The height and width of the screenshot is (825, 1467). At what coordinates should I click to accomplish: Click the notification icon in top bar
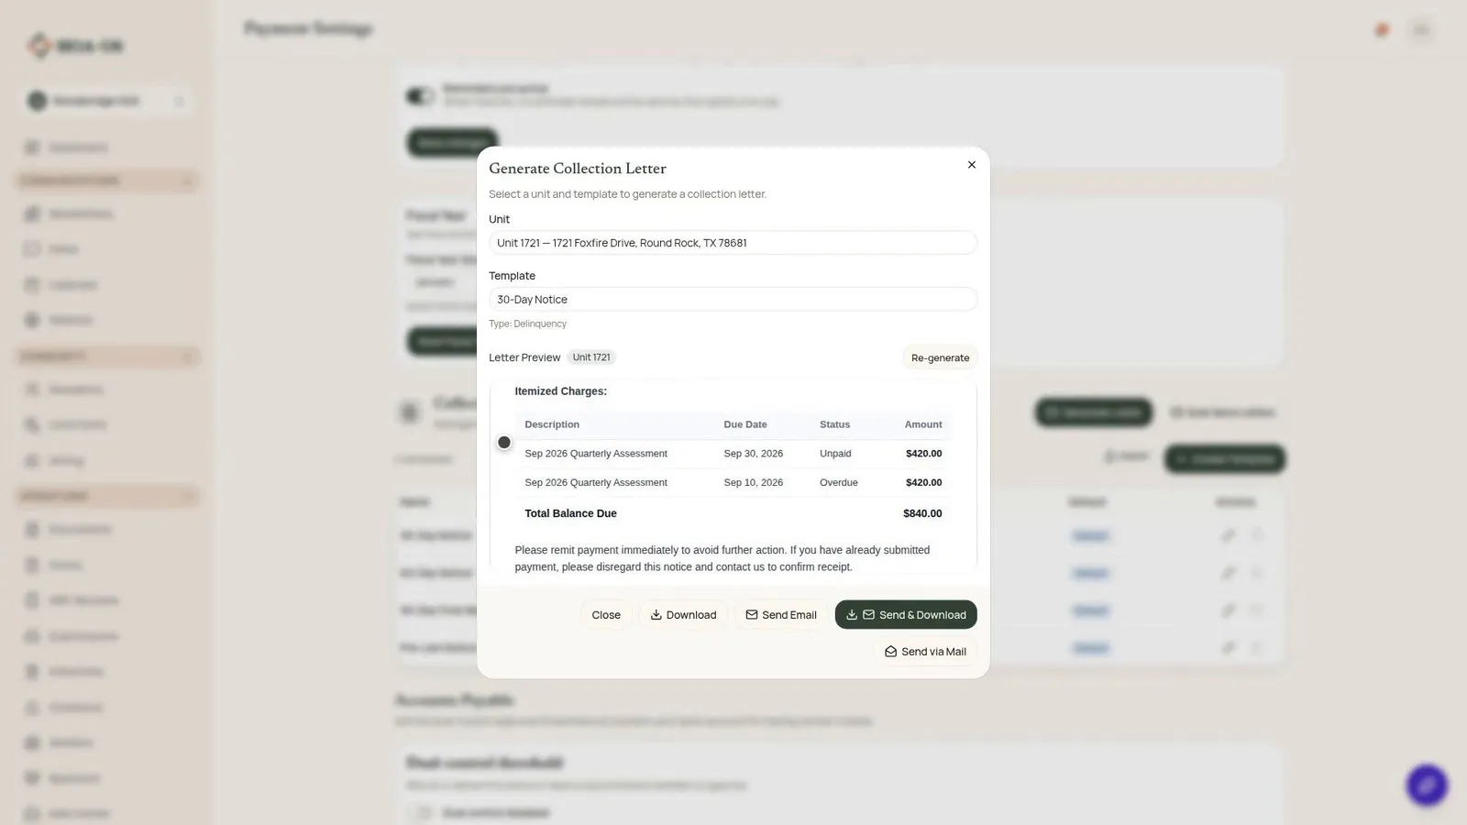1382,30
